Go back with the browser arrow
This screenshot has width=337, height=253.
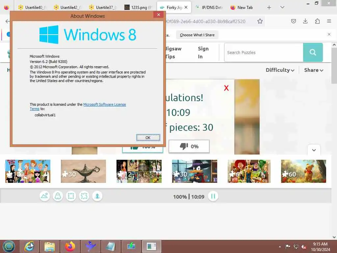[x=8, y=21]
